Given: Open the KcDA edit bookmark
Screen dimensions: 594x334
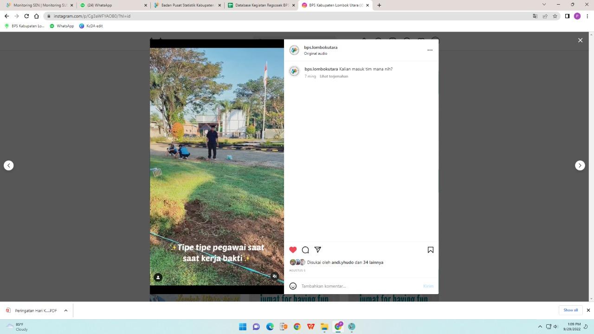Looking at the screenshot, I should pyautogui.click(x=91, y=26).
